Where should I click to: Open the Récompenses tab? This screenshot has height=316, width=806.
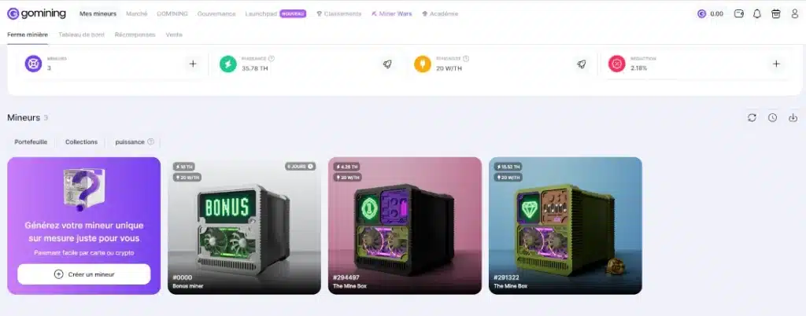tap(135, 35)
